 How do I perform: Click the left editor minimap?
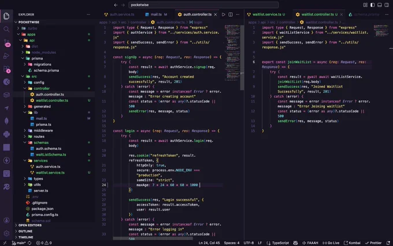coord(232,53)
